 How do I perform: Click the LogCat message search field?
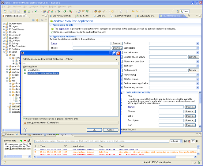tap(102, 141)
